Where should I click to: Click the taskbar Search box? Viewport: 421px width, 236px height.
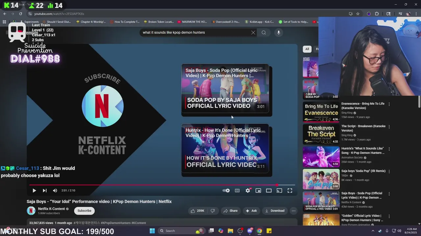[x=181, y=231]
